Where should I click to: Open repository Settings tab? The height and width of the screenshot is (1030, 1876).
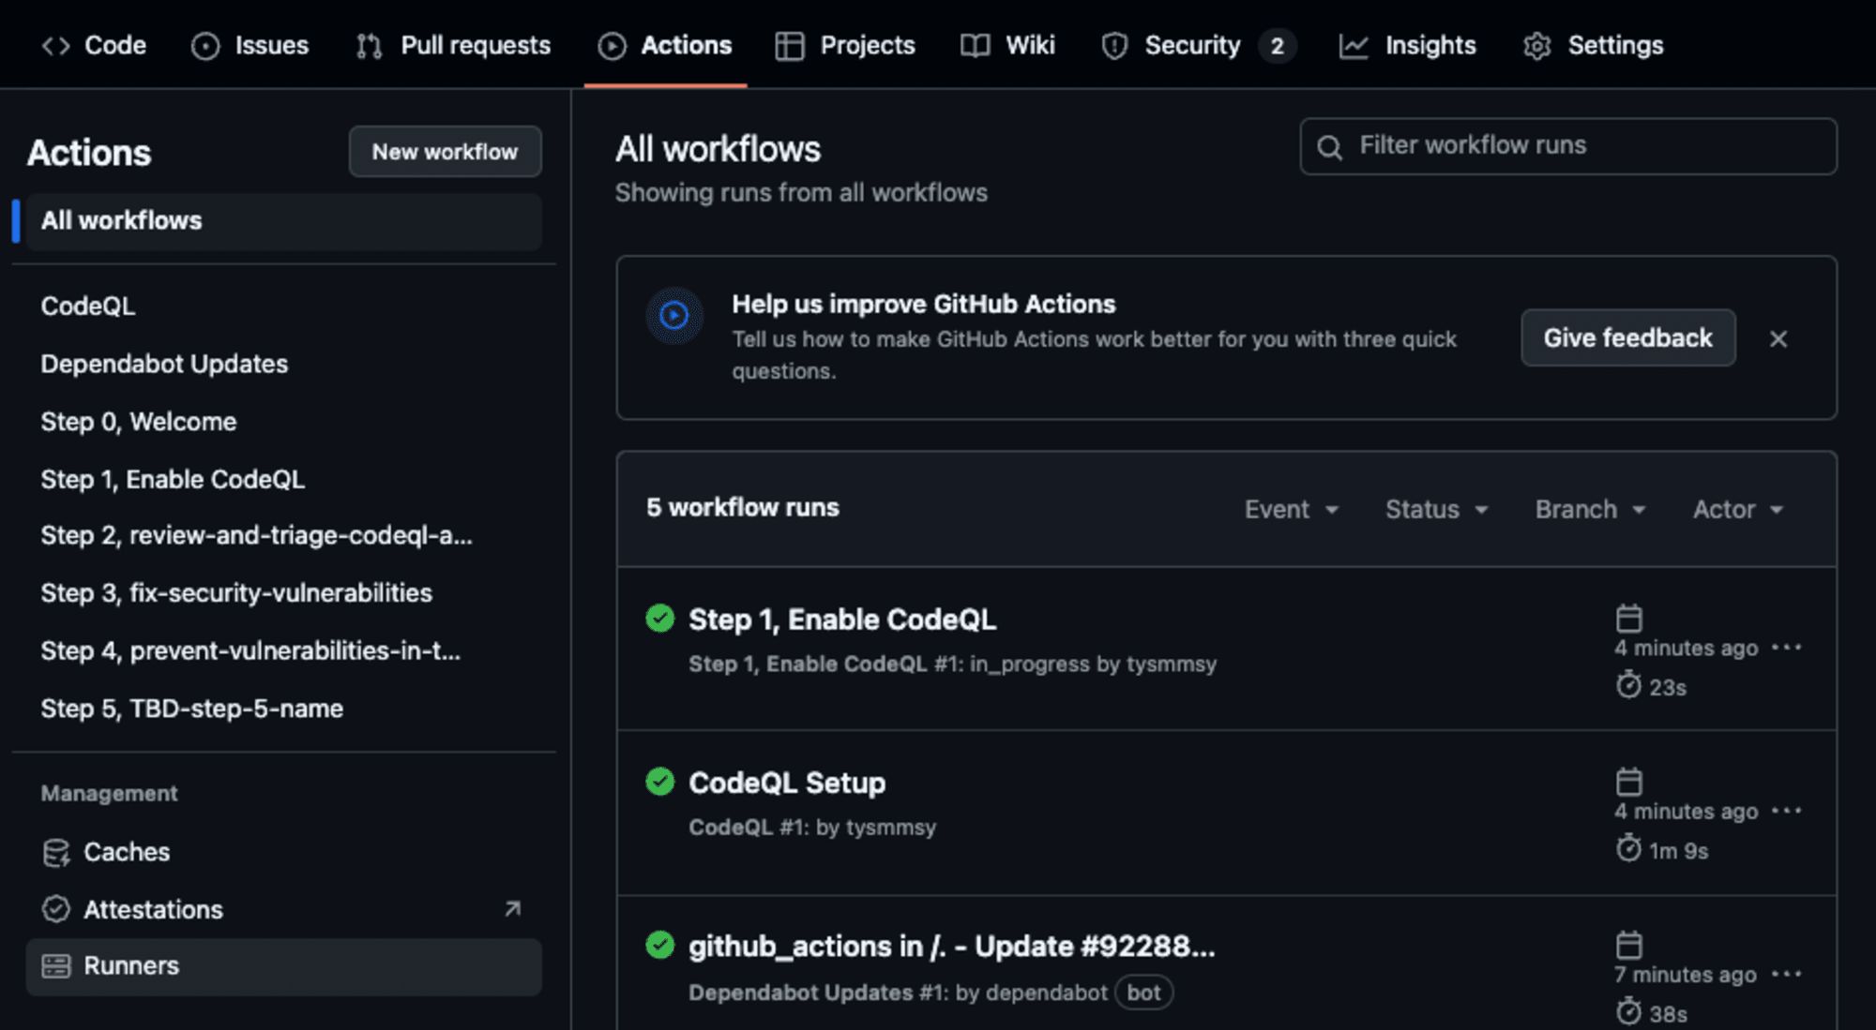[1593, 45]
